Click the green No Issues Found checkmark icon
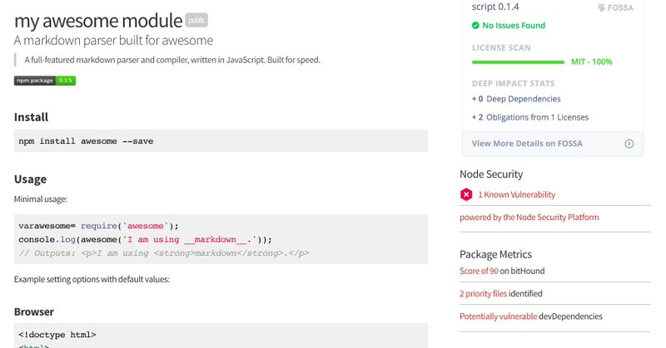666x348 pixels. [x=475, y=26]
